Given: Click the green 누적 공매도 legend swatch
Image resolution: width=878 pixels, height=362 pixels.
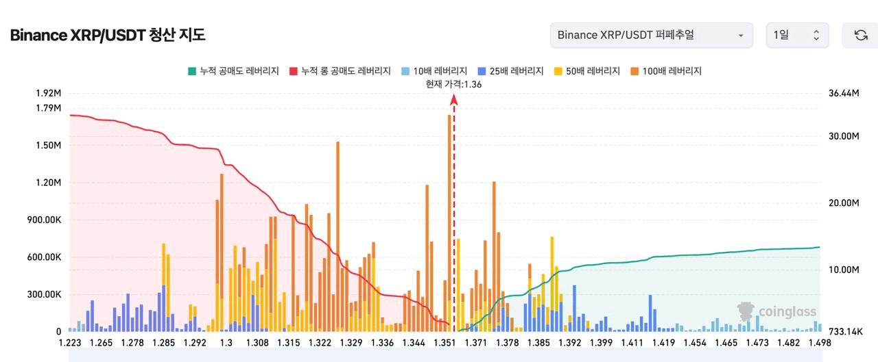Looking at the screenshot, I should 191,71.
